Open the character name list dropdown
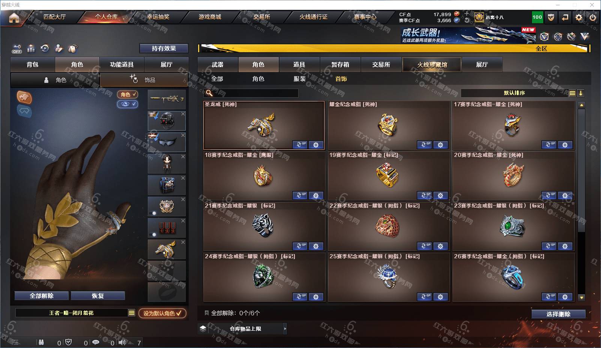Viewport: 601px width, 348px height. point(131,313)
